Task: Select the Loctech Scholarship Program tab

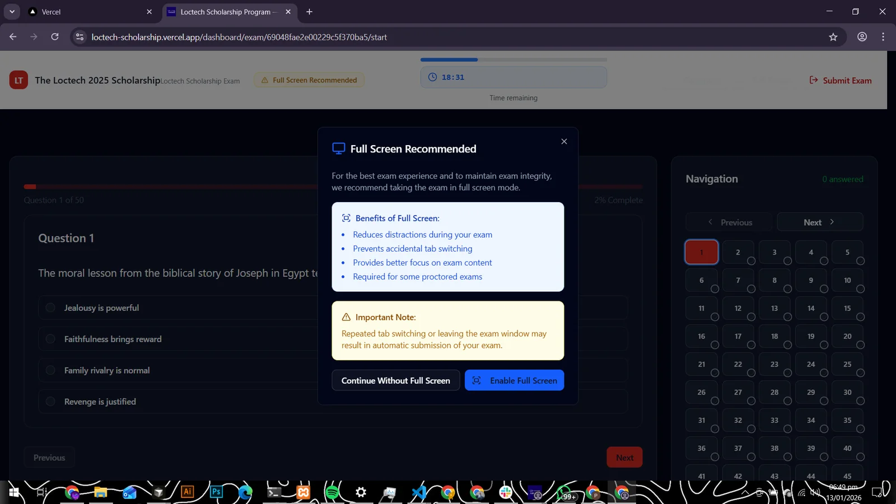Action: [230, 12]
